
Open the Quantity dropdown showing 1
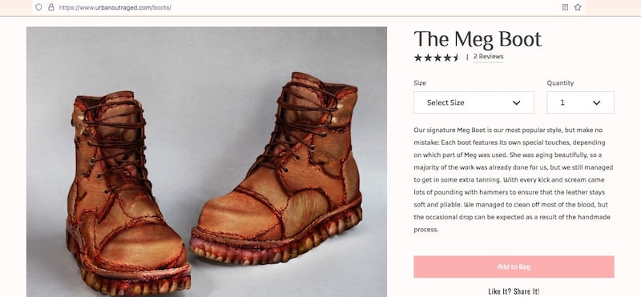[x=580, y=102]
